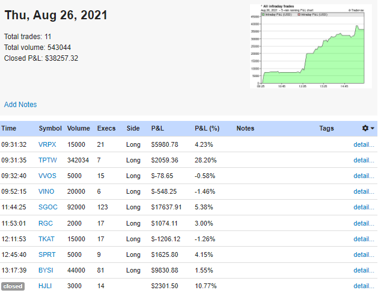Select the 123 execs cell
The image size is (378, 293).
coord(102,208)
